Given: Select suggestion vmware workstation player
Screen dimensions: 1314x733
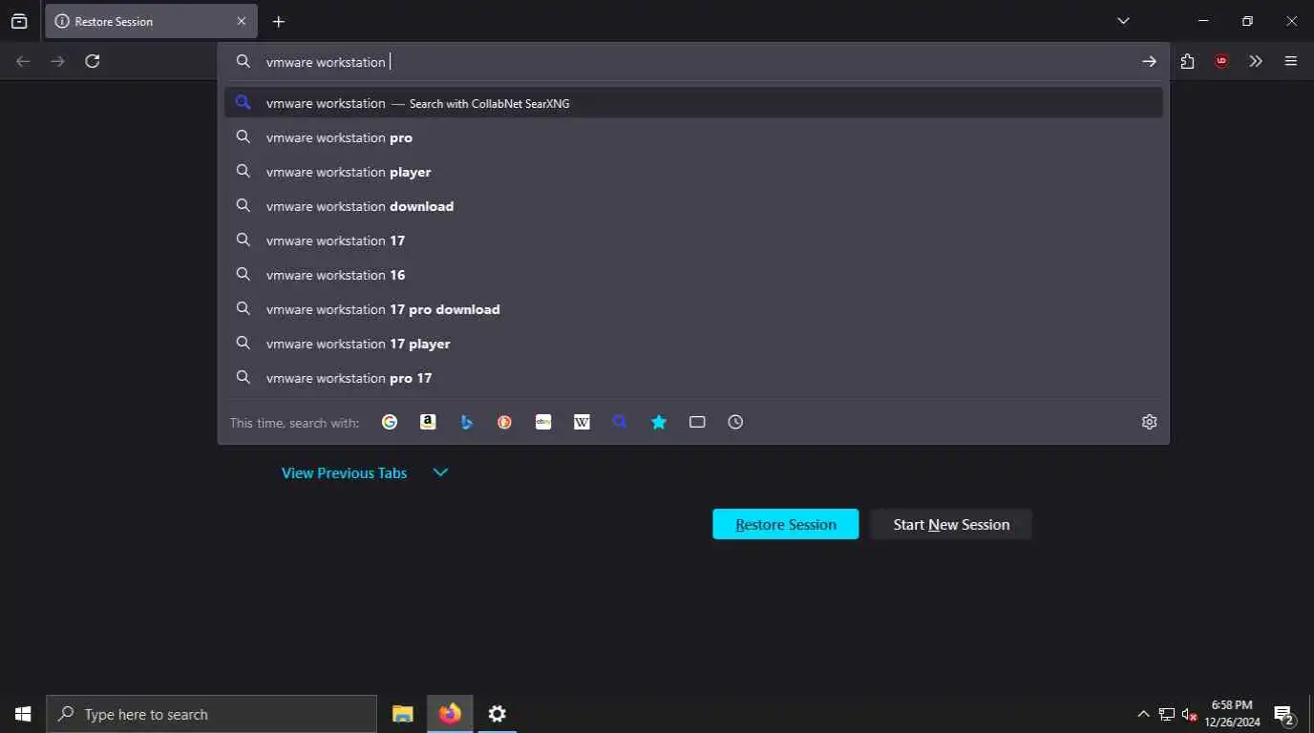Looking at the screenshot, I should click(693, 172).
